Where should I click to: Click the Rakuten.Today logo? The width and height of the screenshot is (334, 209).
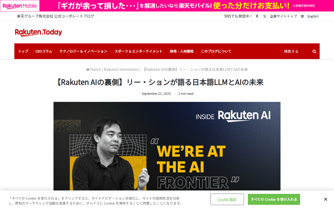[39, 32]
